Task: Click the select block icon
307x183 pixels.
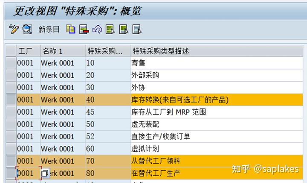Action: 124,29
